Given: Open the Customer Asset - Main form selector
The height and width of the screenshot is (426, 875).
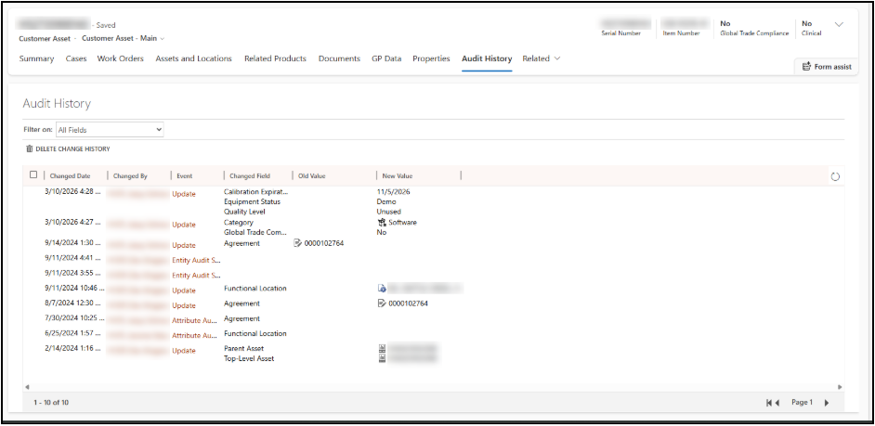Looking at the screenshot, I should pyautogui.click(x=163, y=39).
